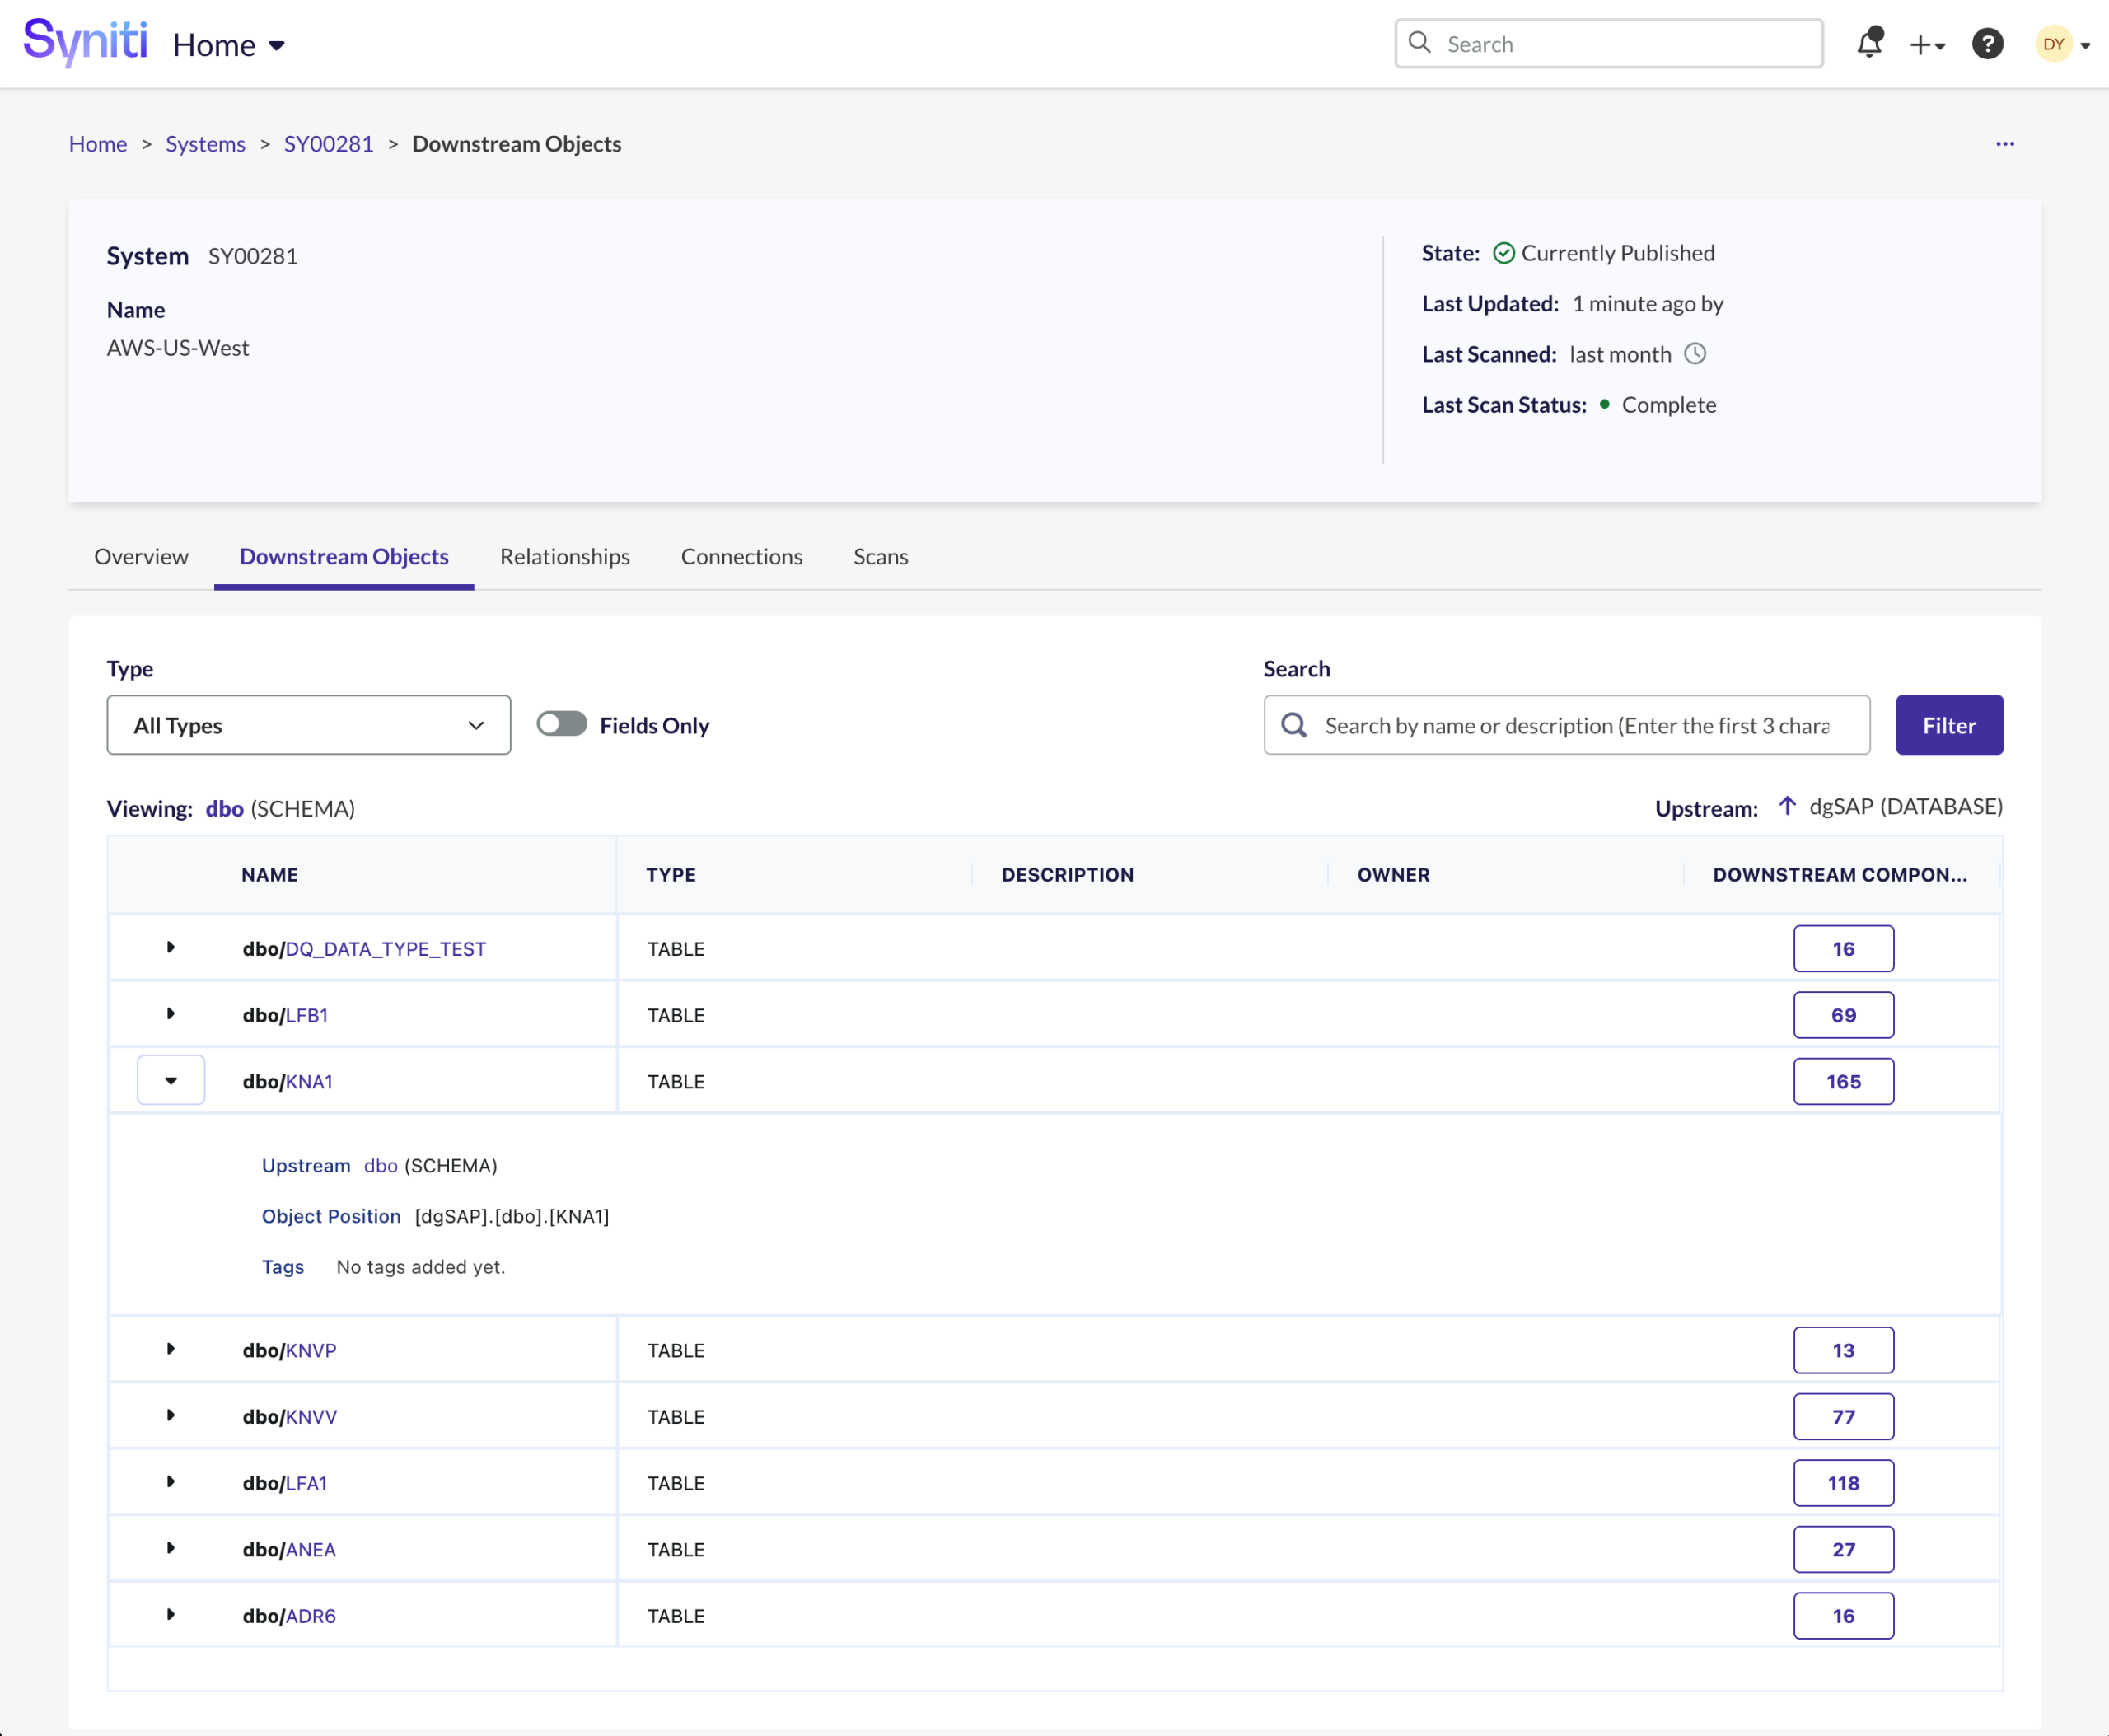This screenshot has height=1736, width=2109.
Task: Click the OWNER column header
Action: (x=1393, y=874)
